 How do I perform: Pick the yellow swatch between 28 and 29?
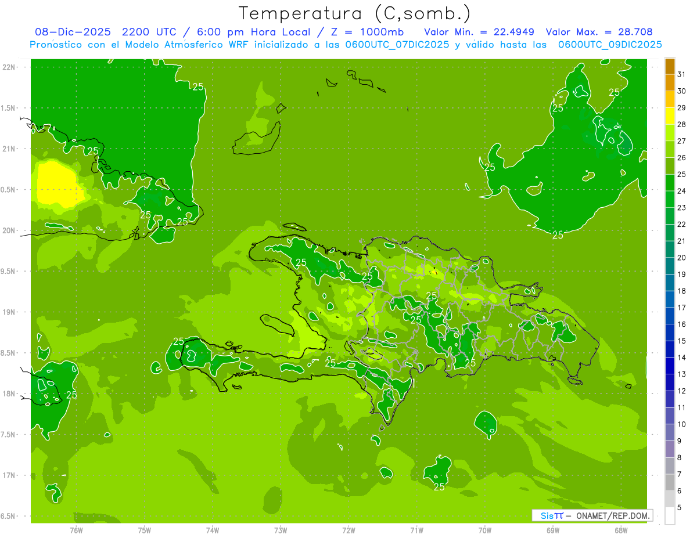click(x=670, y=116)
